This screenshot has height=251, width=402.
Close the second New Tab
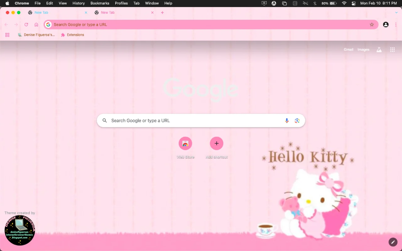(x=152, y=13)
